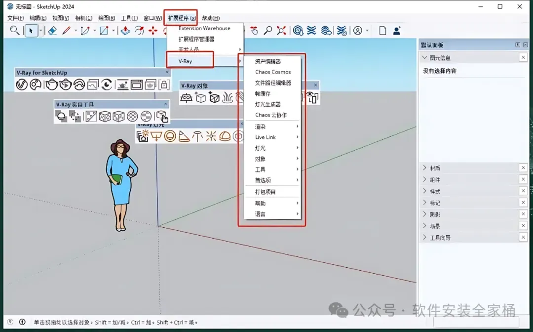Close the 工具向导 panel section
The width and height of the screenshot is (533, 332).
click(523, 237)
